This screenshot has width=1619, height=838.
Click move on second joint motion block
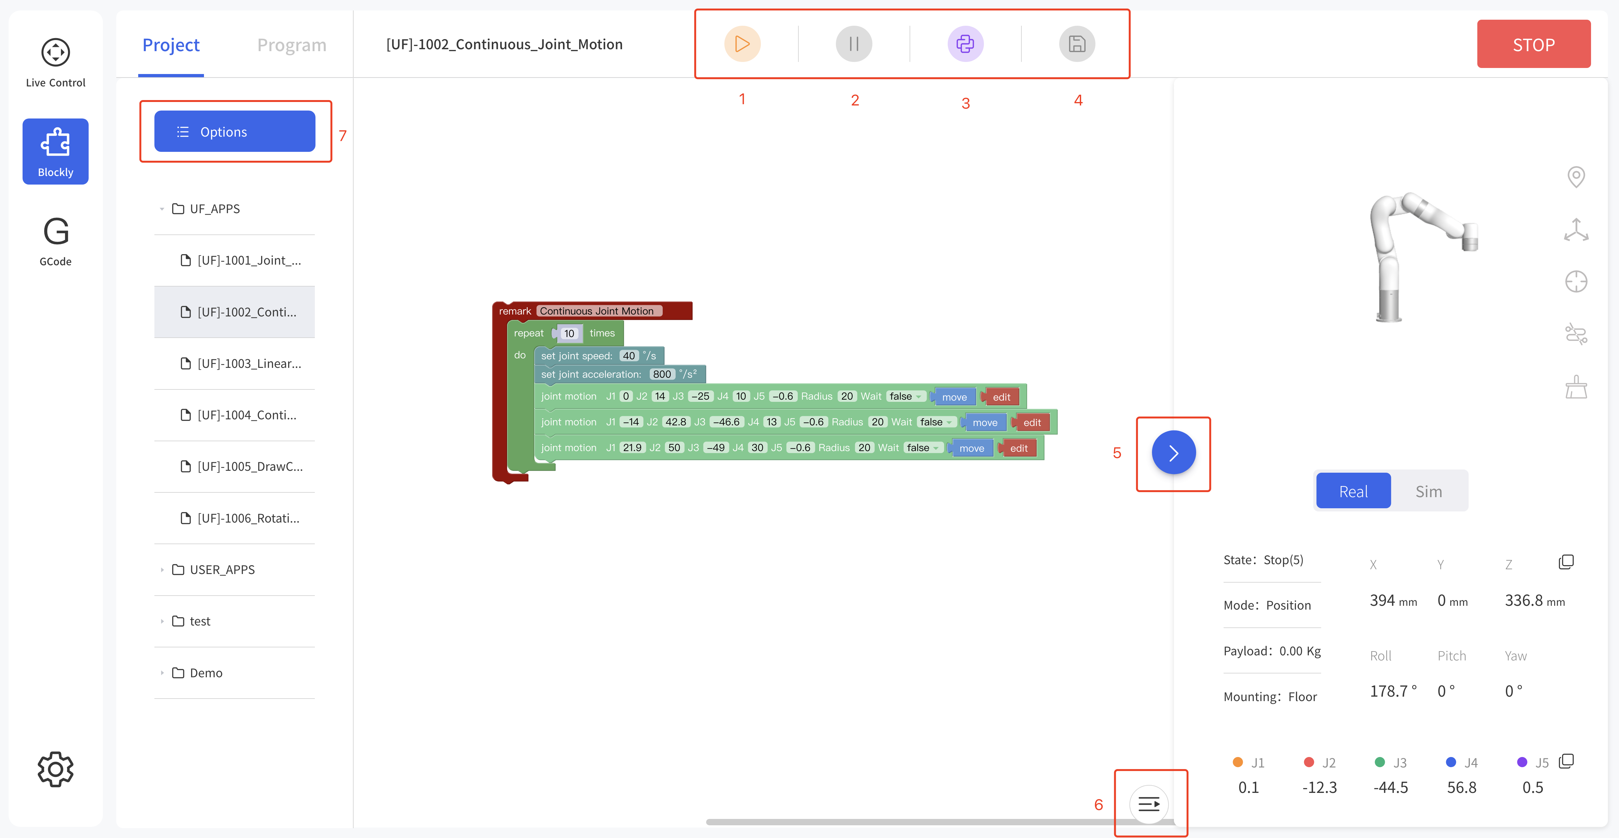coord(985,422)
